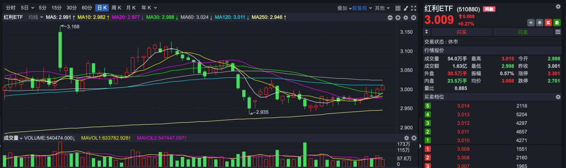This screenshot has height=168, width=566.
Task: Expand the 前复权 adjustment dropdown
Action: pos(362,8)
